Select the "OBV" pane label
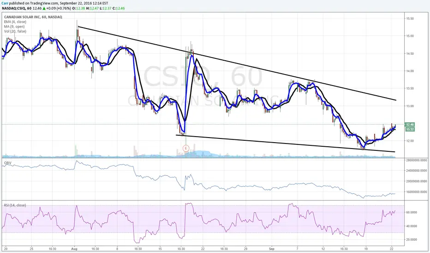Screen dimensions: 430x253 coord(7,163)
